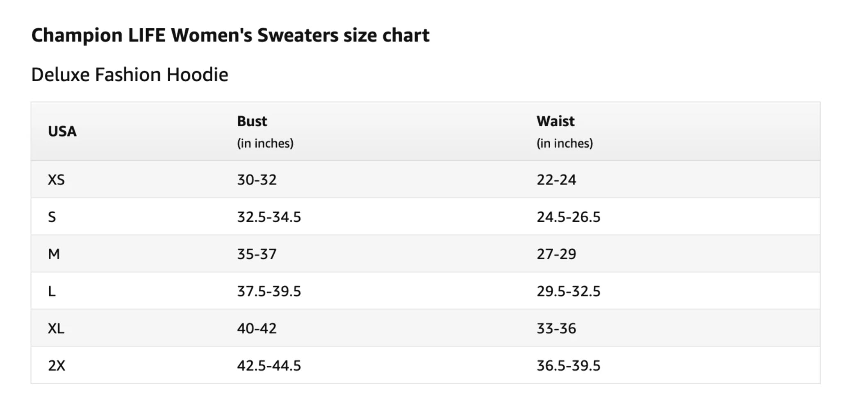Click the 32.5-34.5 bust measurement
Image resolution: width=849 pixels, height=410 pixels.
[269, 217]
